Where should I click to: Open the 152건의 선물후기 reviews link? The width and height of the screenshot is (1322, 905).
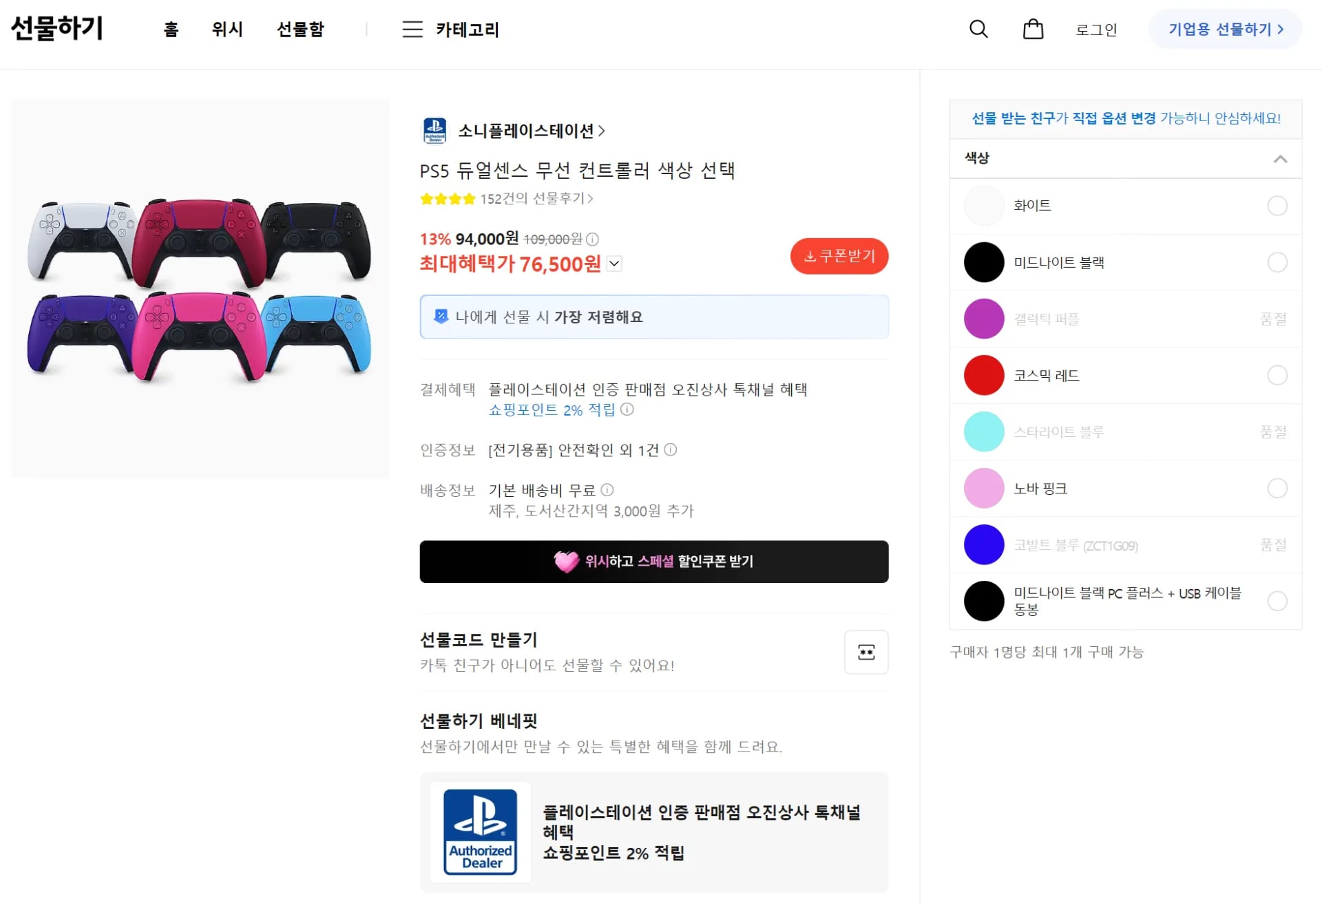point(536,199)
